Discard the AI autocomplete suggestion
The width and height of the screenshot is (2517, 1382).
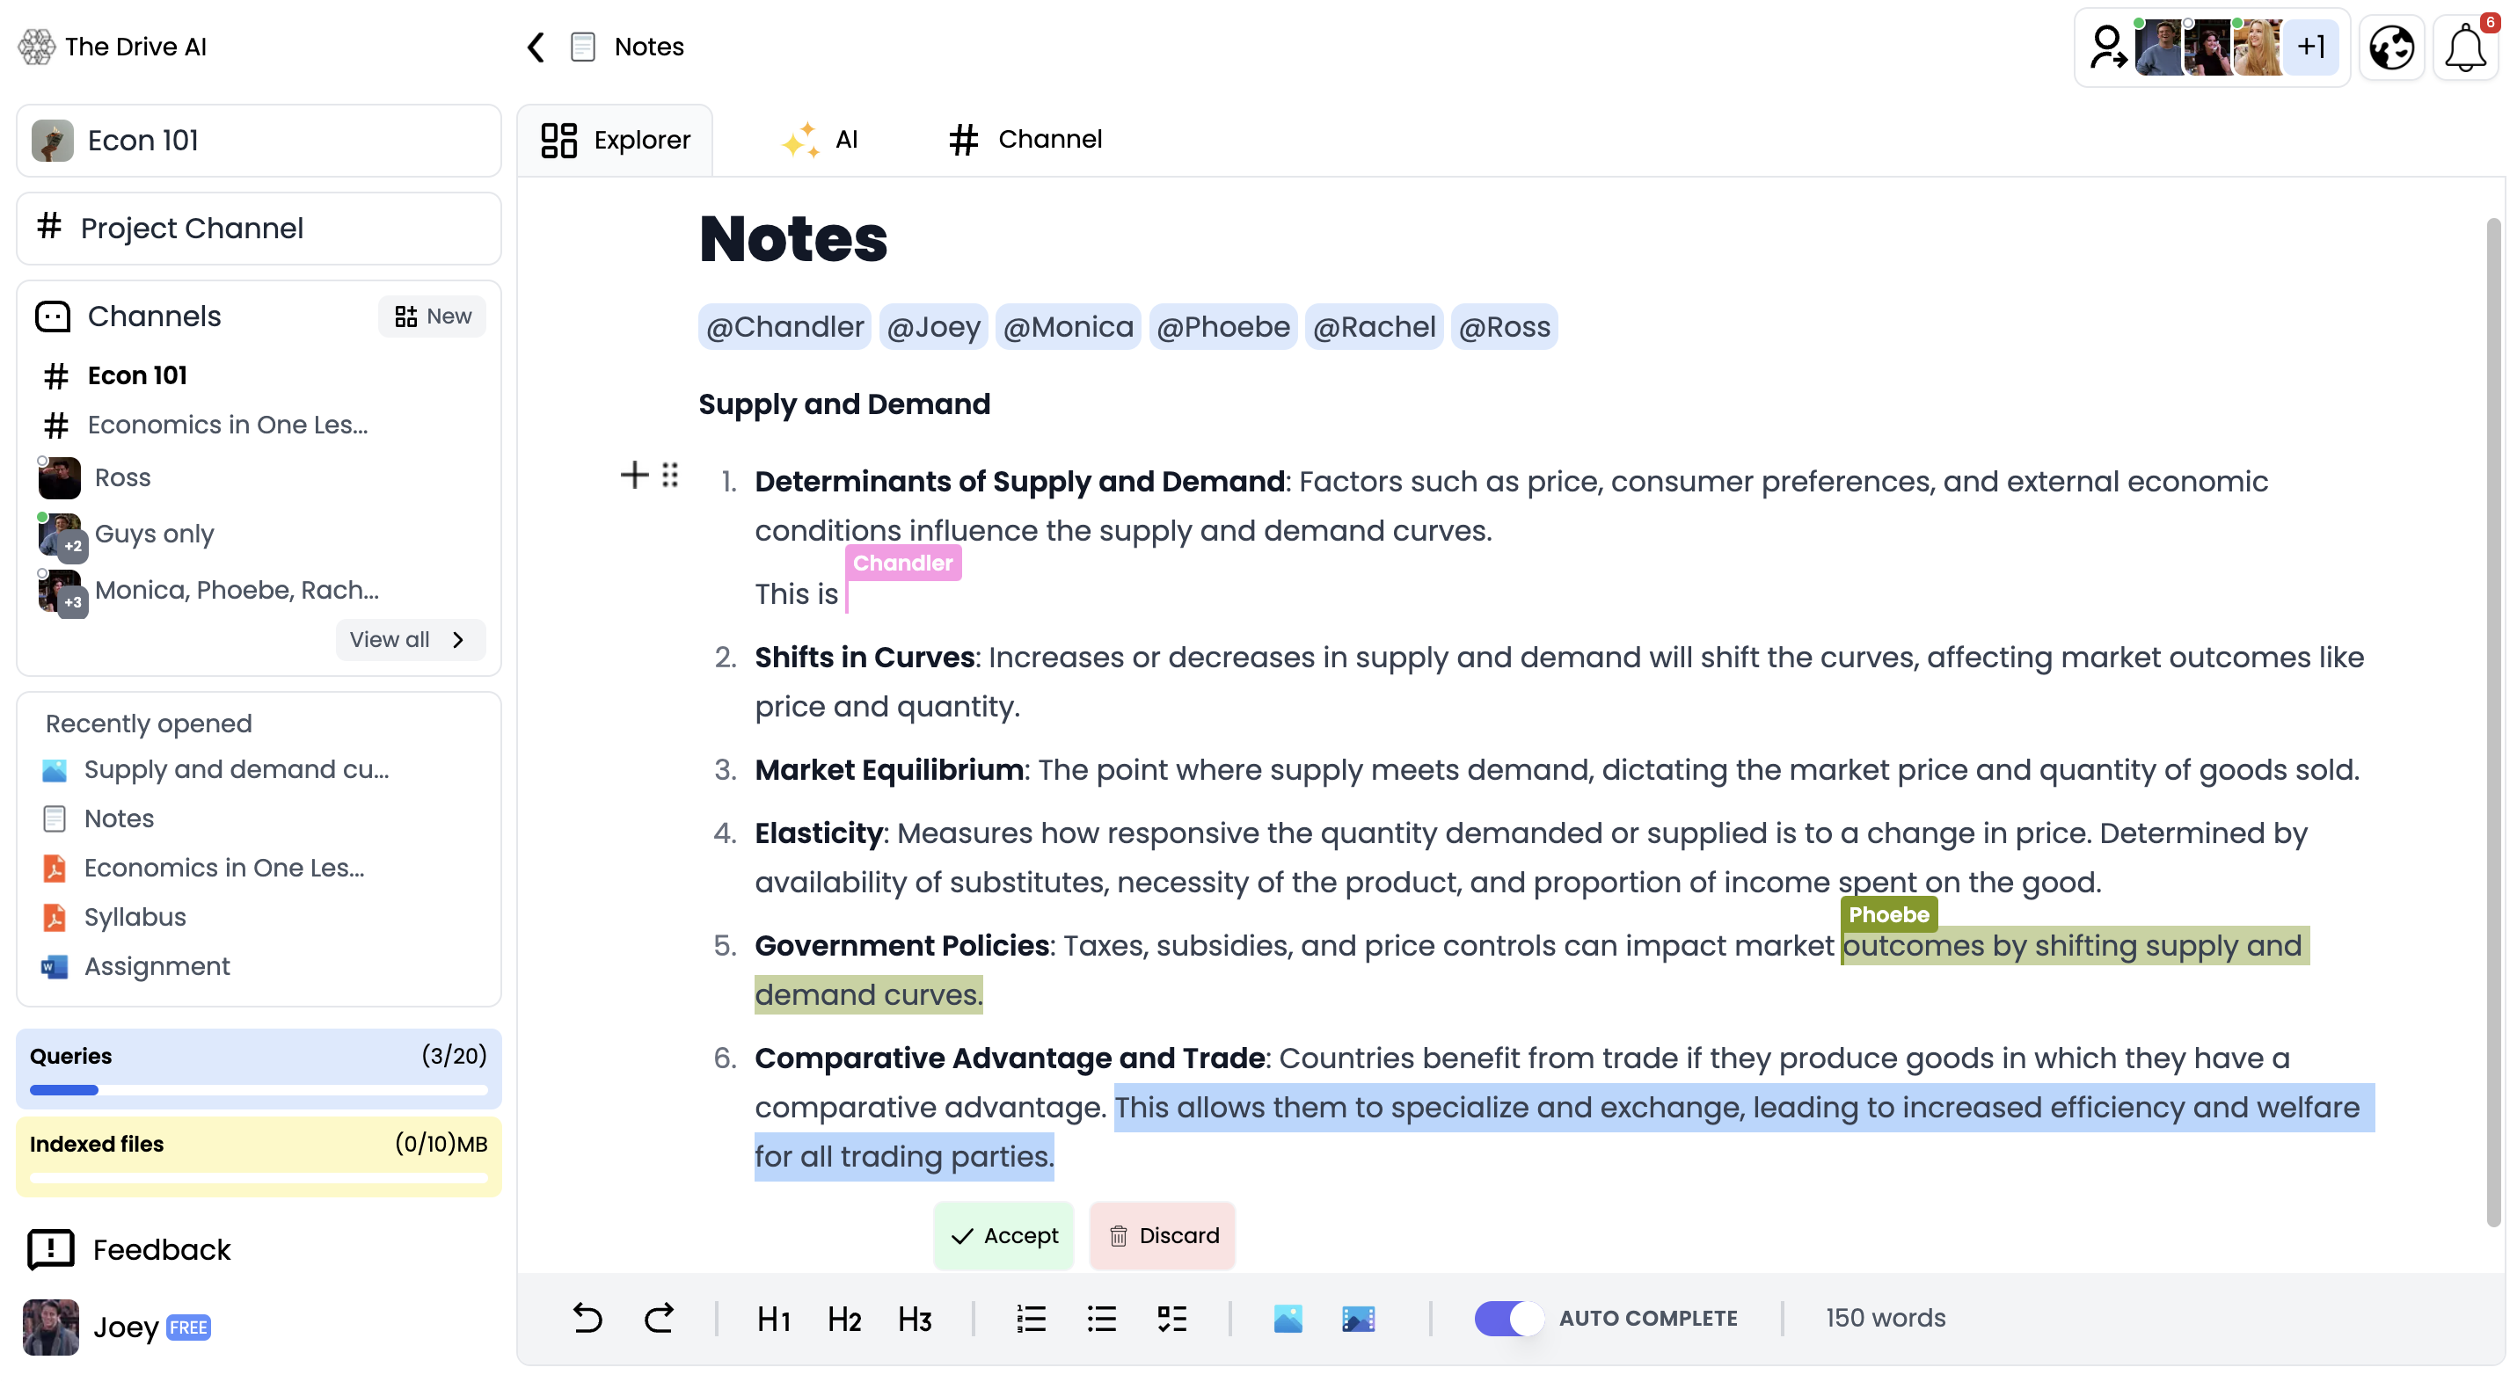click(x=1164, y=1234)
